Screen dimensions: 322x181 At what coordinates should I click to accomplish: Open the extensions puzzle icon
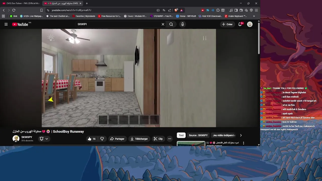(218, 10)
